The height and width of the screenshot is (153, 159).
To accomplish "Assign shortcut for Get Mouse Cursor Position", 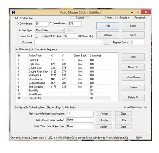I will point(104,120).
